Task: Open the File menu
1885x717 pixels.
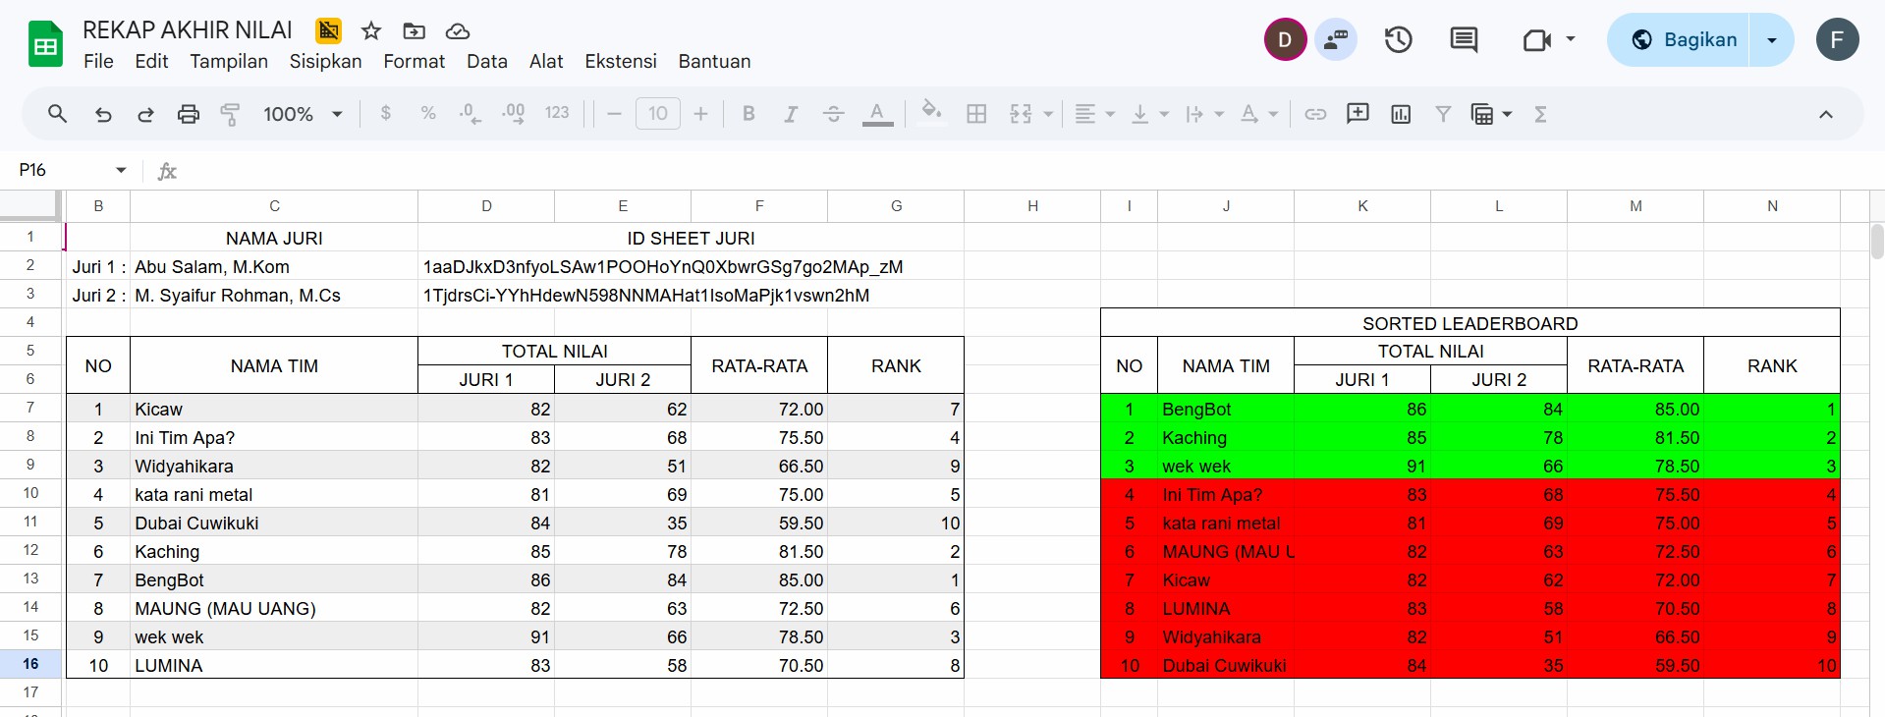Action: click(98, 61)
